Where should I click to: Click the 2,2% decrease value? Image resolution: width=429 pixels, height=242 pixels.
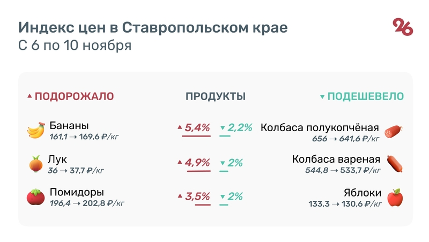click(x=240, y=128)
